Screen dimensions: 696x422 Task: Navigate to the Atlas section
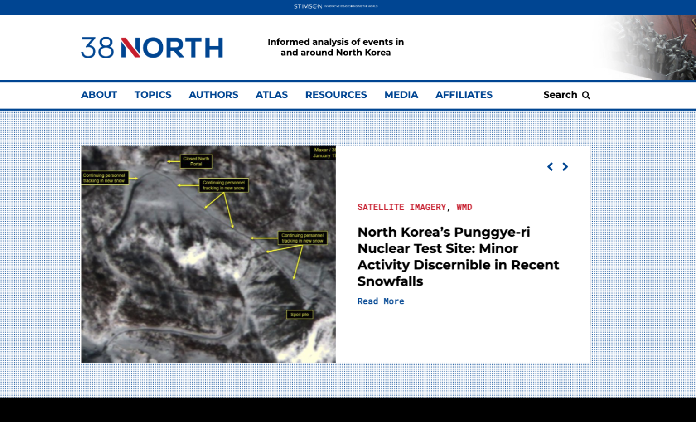tap(271, 95)
